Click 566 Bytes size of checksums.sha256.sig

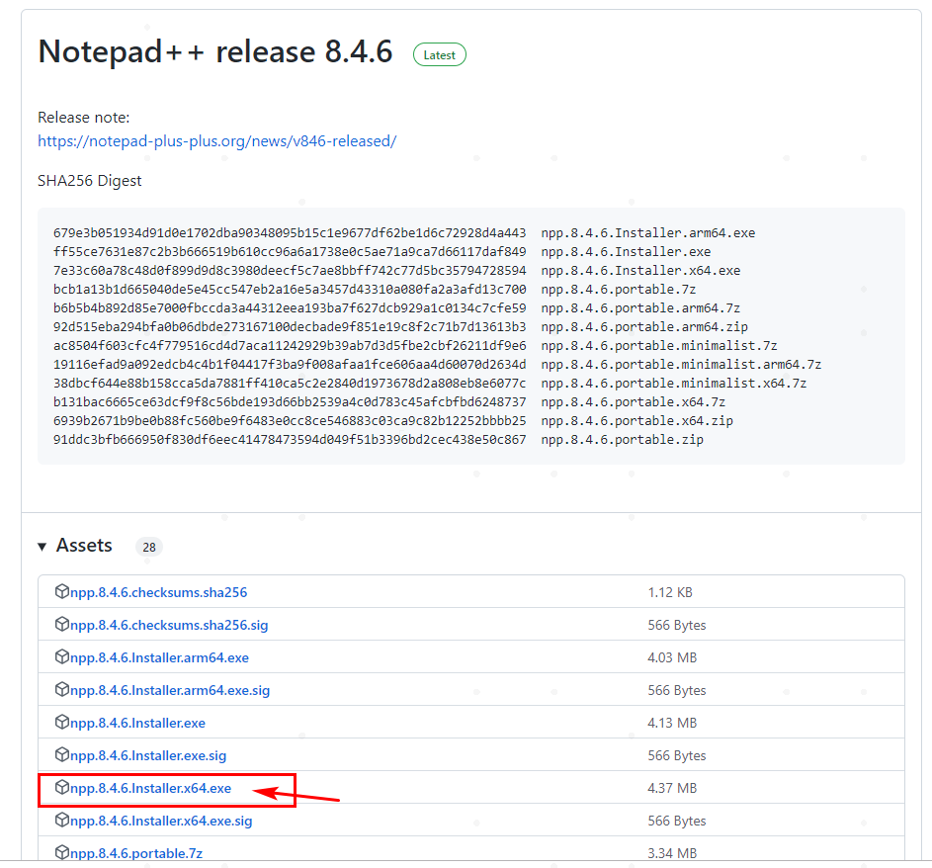coord(677,626)
